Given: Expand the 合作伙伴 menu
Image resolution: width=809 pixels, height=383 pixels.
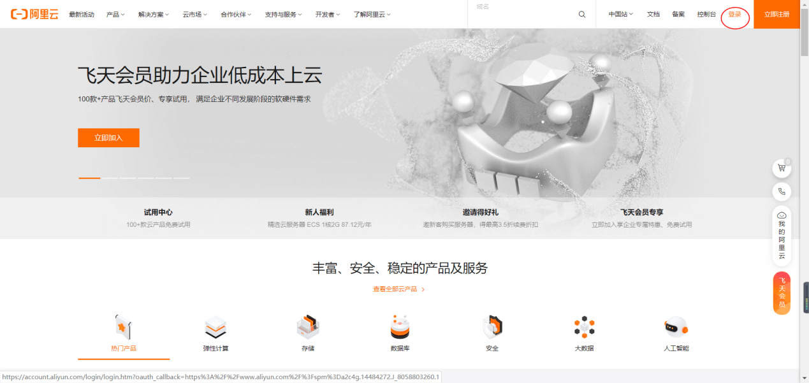Looking at the screenshot, I should pyautogui.click(x=236, y=14).
